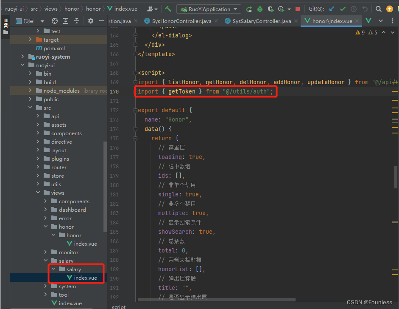Collapse the ruoyi-ui folder
399x309 pixels.
pos(22,65)
